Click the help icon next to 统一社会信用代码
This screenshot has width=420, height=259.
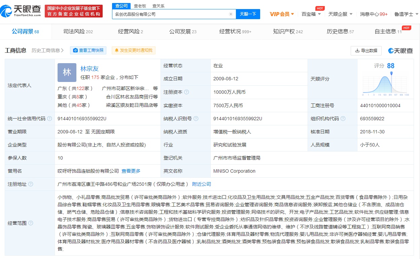[x=49, y=119]
